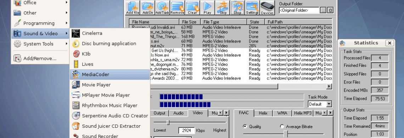Click the video bitrate slider handle
Viewport: 404px width, 138px height.
point(168,122)
